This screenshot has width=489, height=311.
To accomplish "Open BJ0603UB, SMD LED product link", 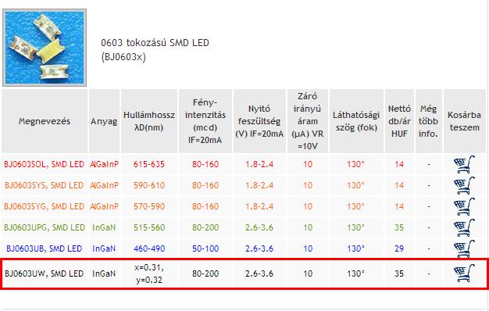I will pos(44,248).
